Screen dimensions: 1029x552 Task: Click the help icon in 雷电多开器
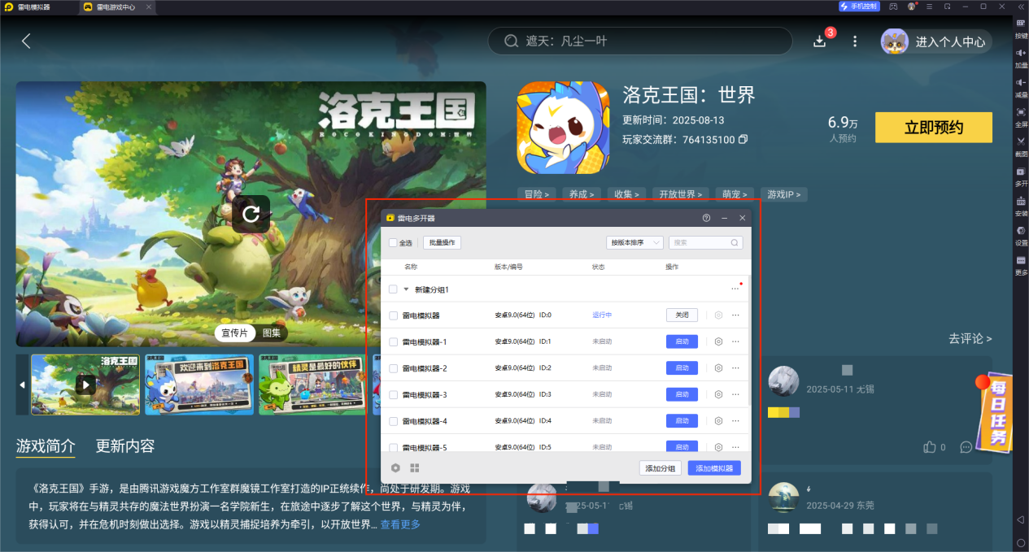coord(706,218)
